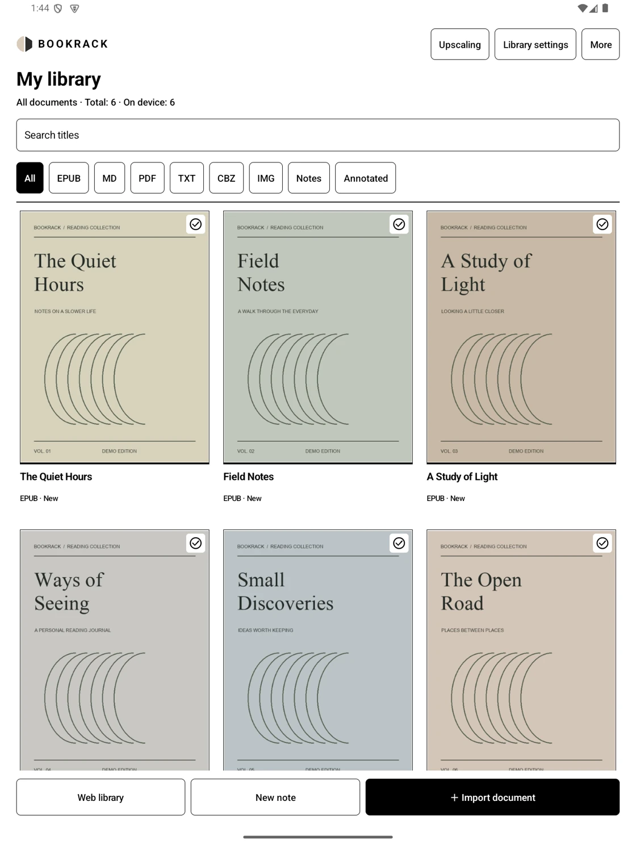
Task: Toggle checkmark on A Study of Light cover
Action: coord(602,224)
